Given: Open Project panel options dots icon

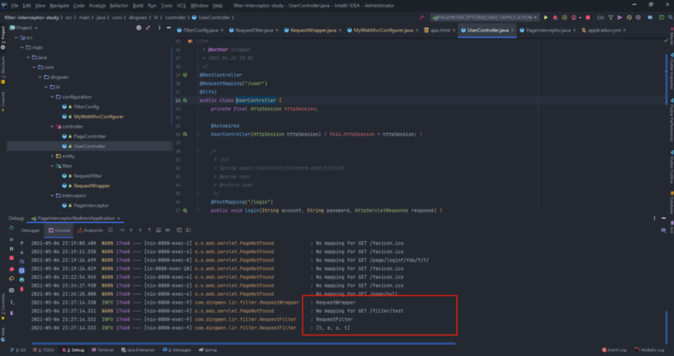Looking at the screenshot, I should [160, 27].
